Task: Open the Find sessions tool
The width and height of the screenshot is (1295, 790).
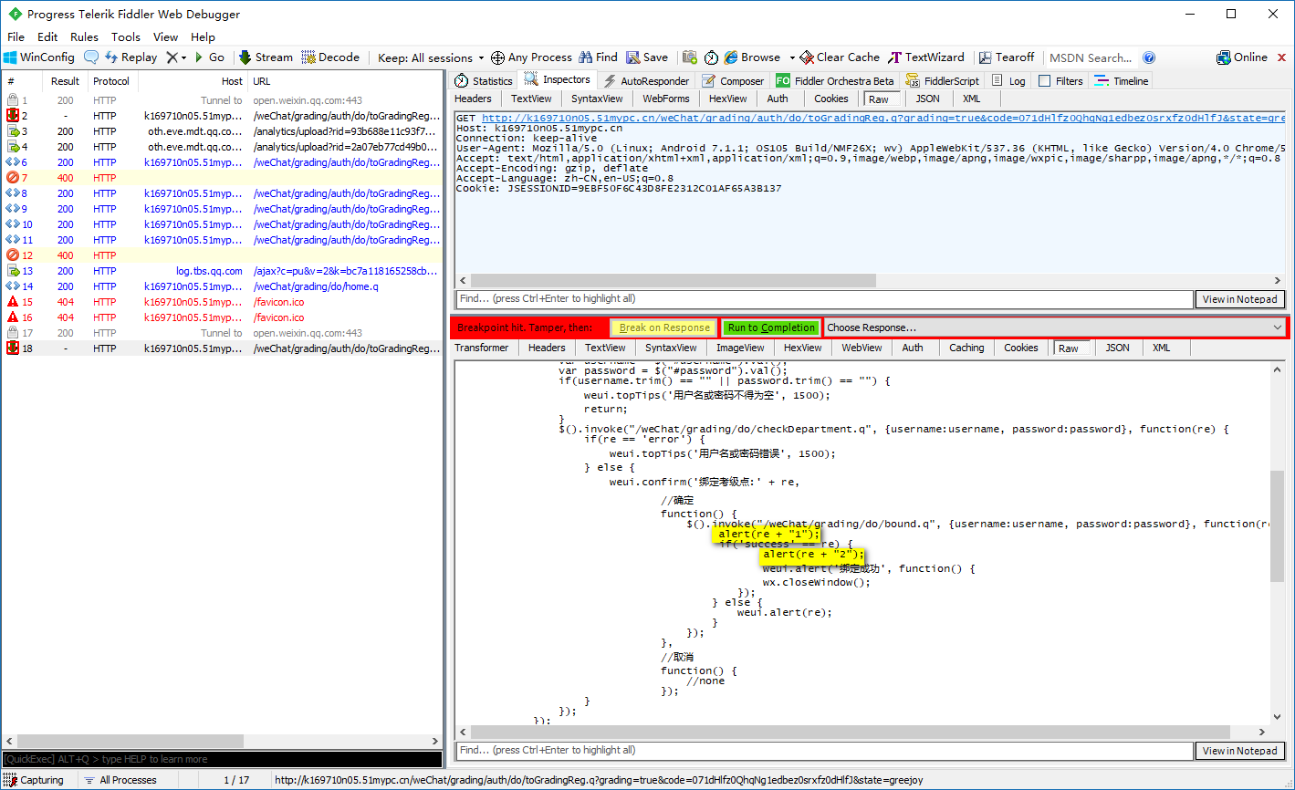Action: [x=598, y=57]
